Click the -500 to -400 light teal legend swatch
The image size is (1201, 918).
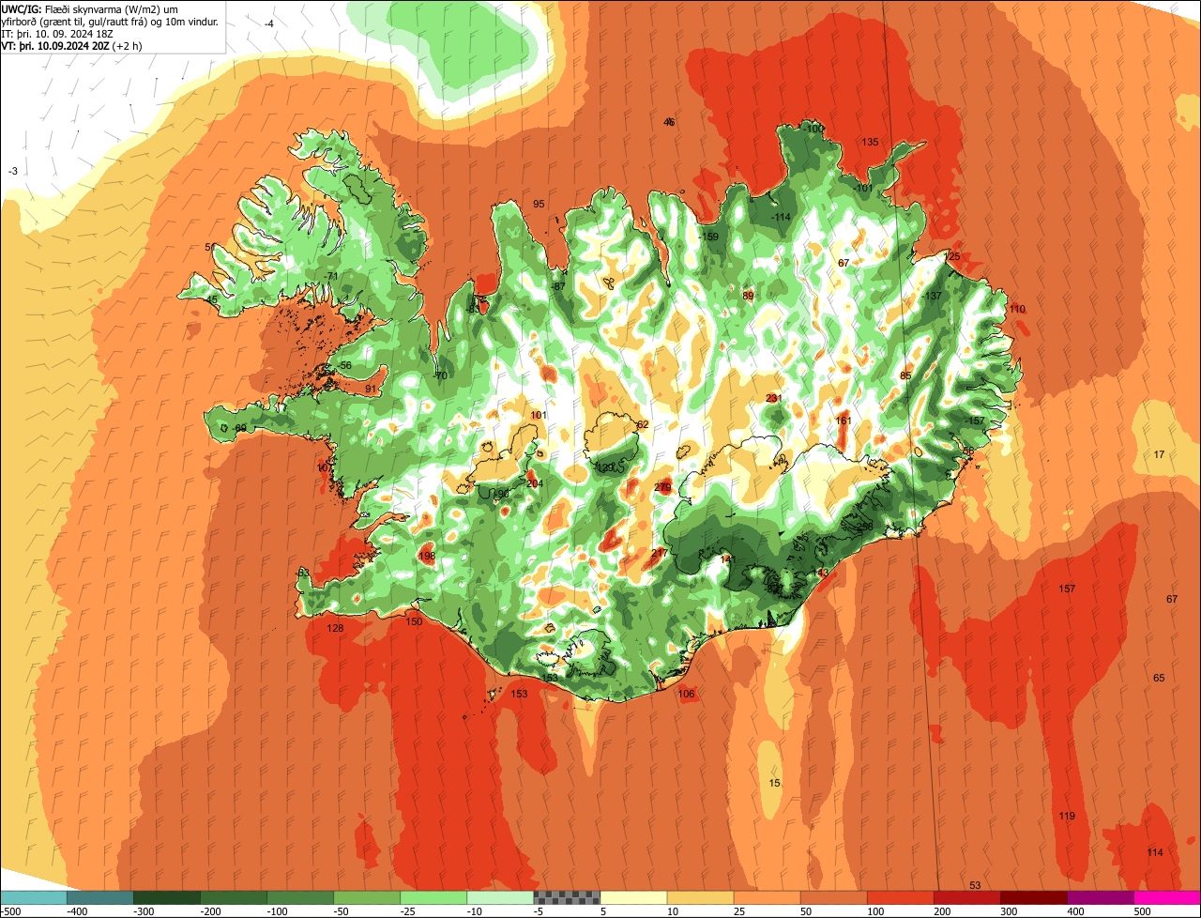pos(33,897)
